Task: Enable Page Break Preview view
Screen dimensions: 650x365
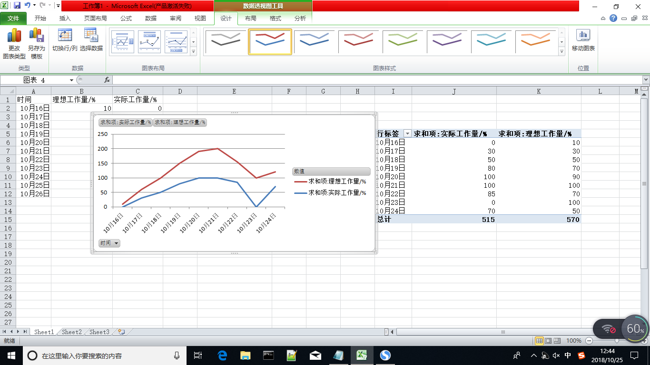Action: pos(557,341)
